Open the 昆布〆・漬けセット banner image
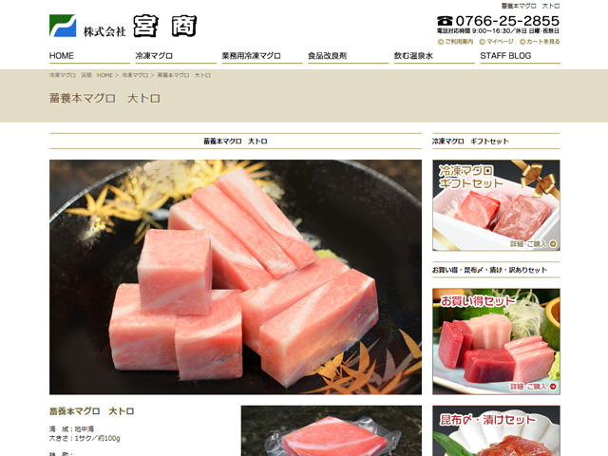The image size is (608, 456). tap(496, 430)
